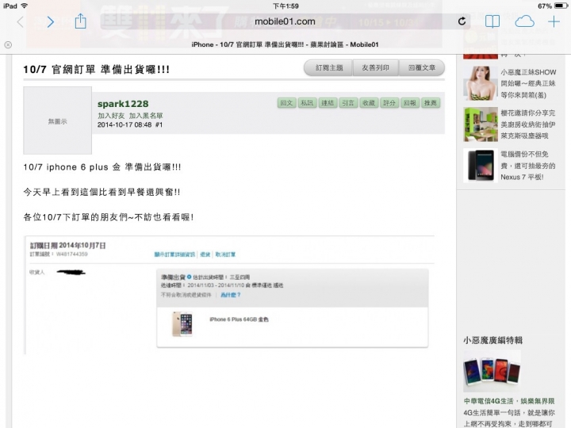Tap the battery indicator in status bar
Screen dimensions: 571x428
pos(561,6)
